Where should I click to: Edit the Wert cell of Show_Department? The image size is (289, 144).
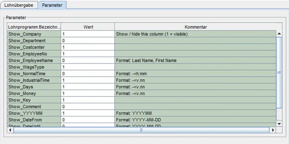(88, 41)
